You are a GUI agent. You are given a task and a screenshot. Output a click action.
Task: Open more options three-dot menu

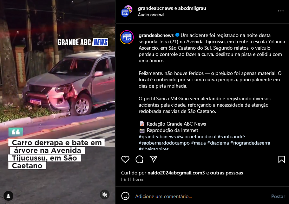281,11
